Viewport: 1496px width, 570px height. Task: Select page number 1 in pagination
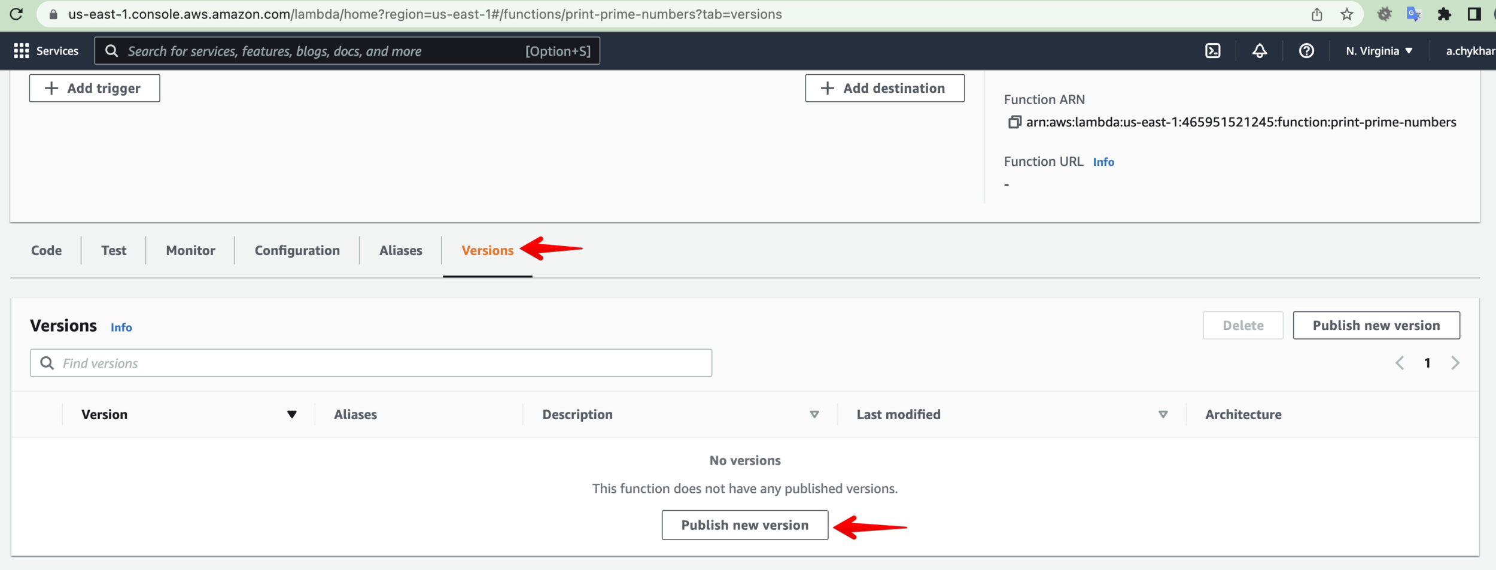[x=1427, y=363]
